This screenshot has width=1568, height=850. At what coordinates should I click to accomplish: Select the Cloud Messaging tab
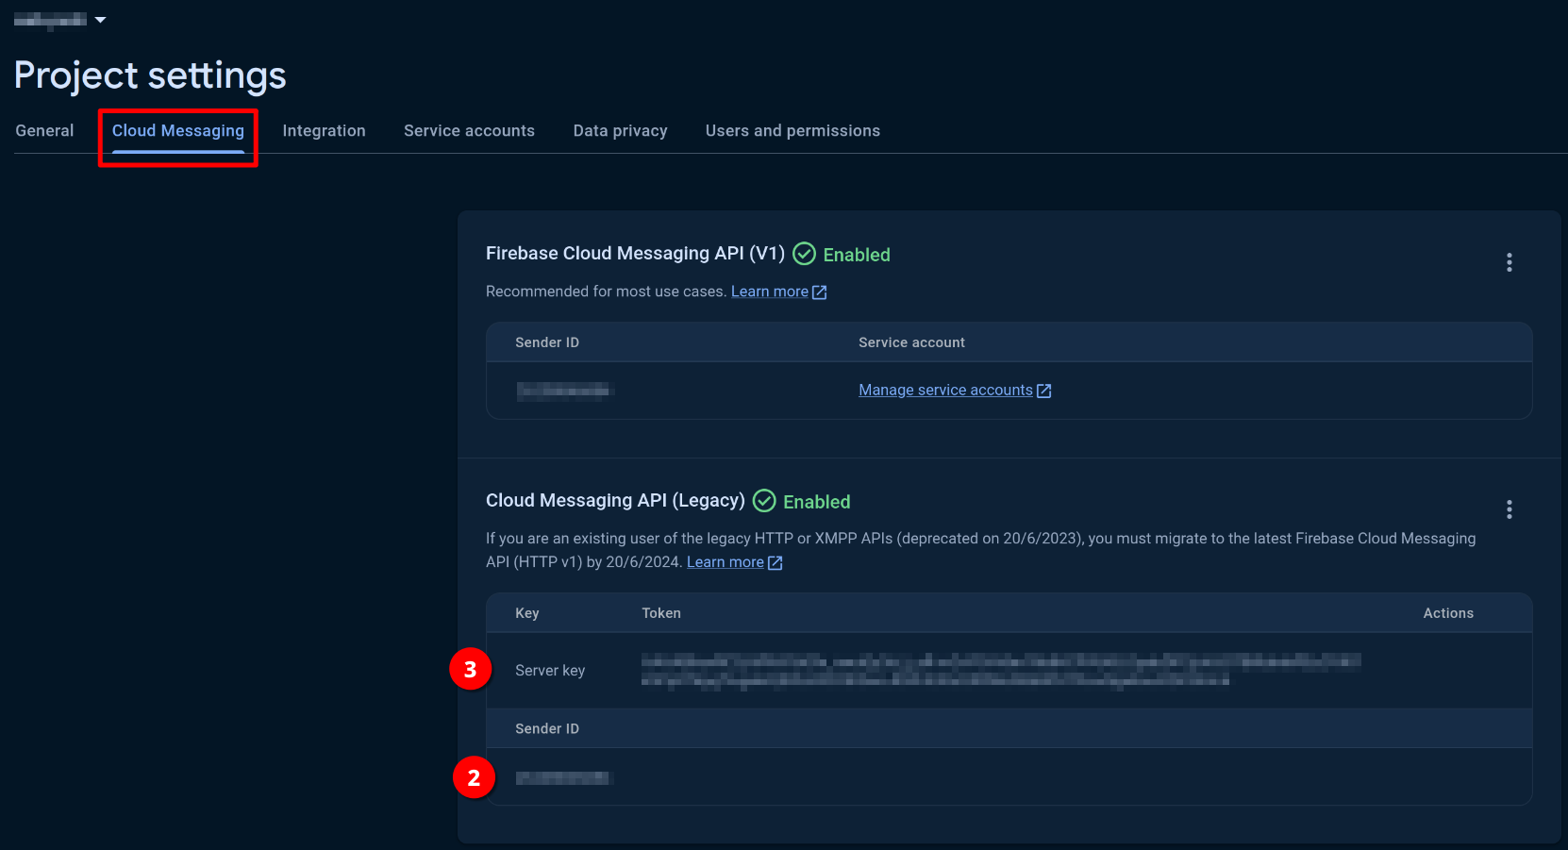click(178, 131)
